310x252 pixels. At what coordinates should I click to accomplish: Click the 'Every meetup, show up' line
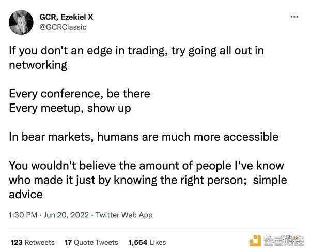click(x=70, y=108)
